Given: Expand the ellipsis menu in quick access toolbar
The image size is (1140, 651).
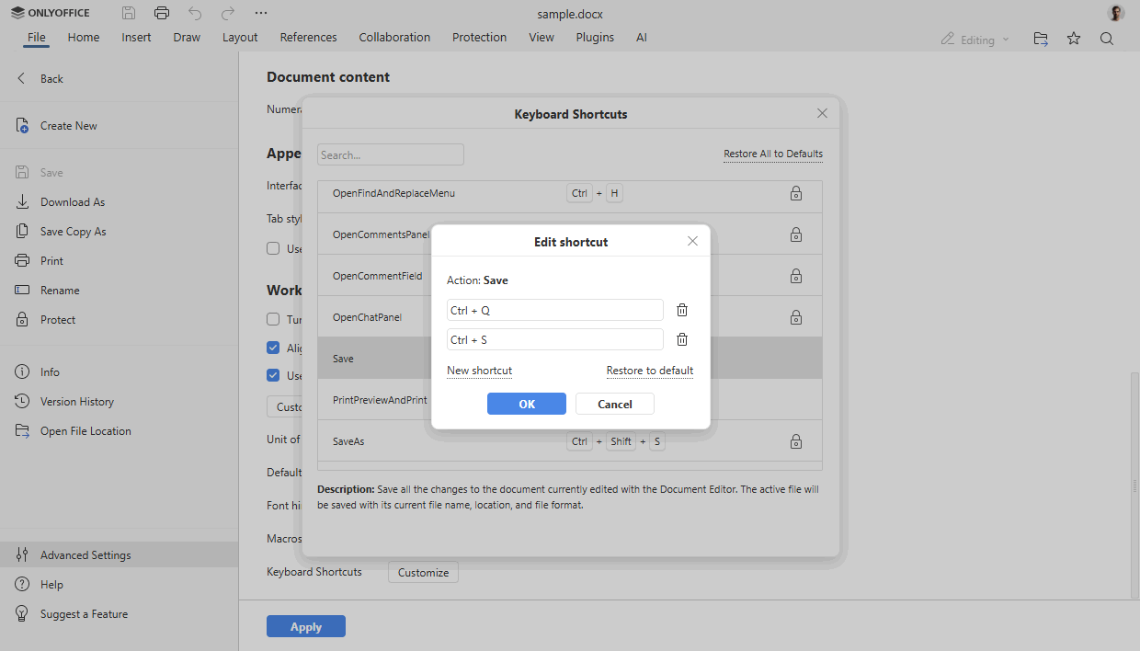Looking at the screenshot, I should pos(260,13).
